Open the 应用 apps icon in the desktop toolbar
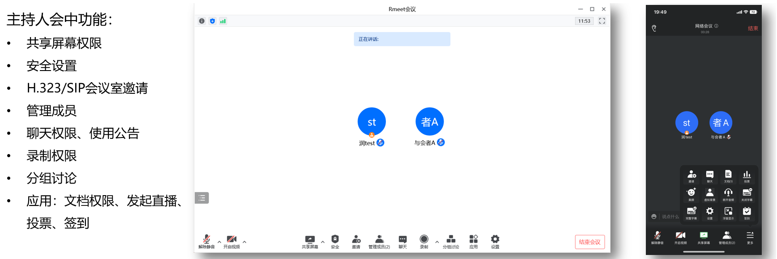Viewport: 777px width, 259px height. (x=474, y=241)
